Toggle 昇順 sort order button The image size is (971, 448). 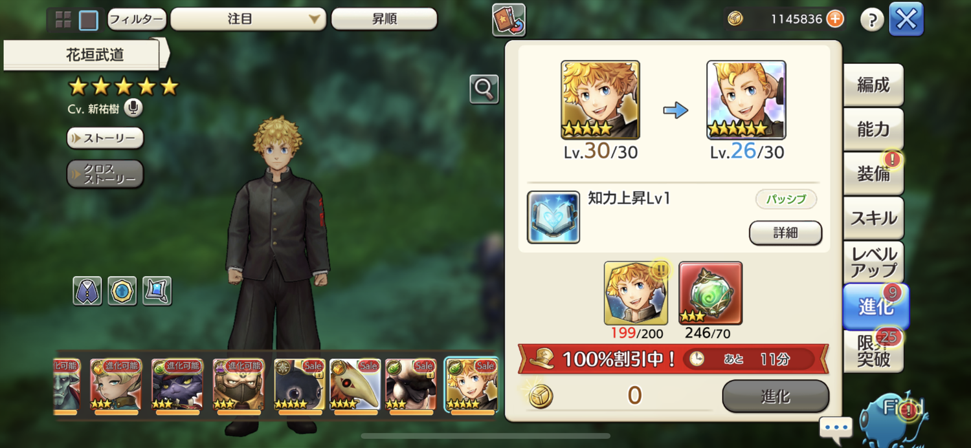385,19
